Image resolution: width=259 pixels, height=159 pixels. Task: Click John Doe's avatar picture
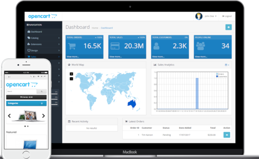coord(199,16)
